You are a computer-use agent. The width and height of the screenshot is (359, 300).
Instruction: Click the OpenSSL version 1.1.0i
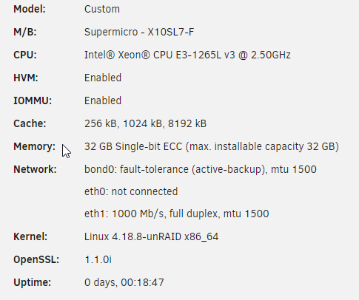(98, 259)
